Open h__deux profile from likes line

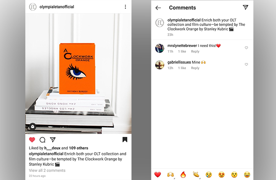point(52,148)
